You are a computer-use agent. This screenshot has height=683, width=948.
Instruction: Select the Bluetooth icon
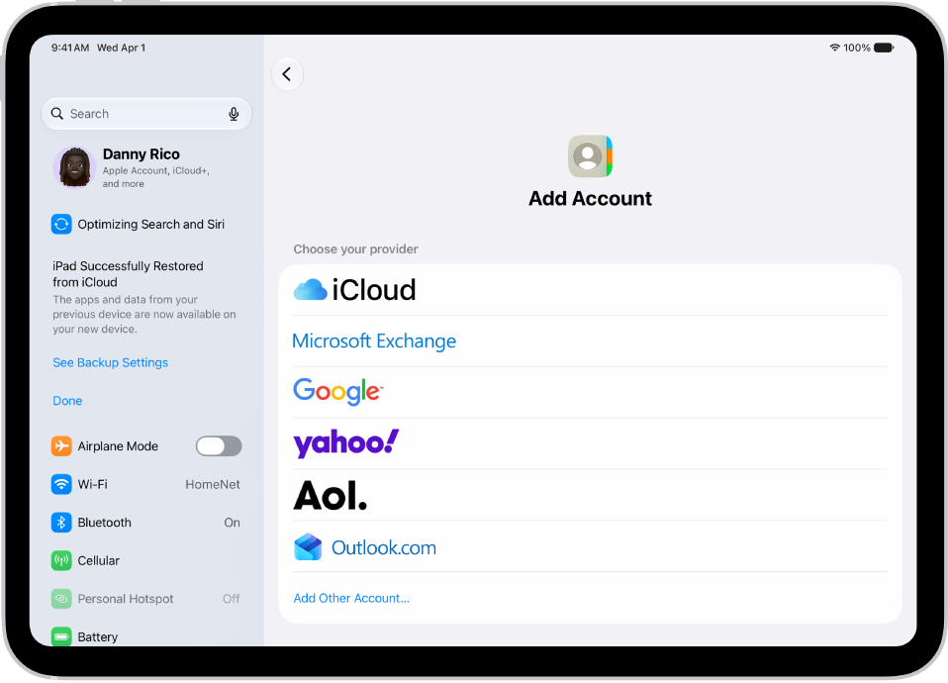pyautogui.click(x=61, y=523)
